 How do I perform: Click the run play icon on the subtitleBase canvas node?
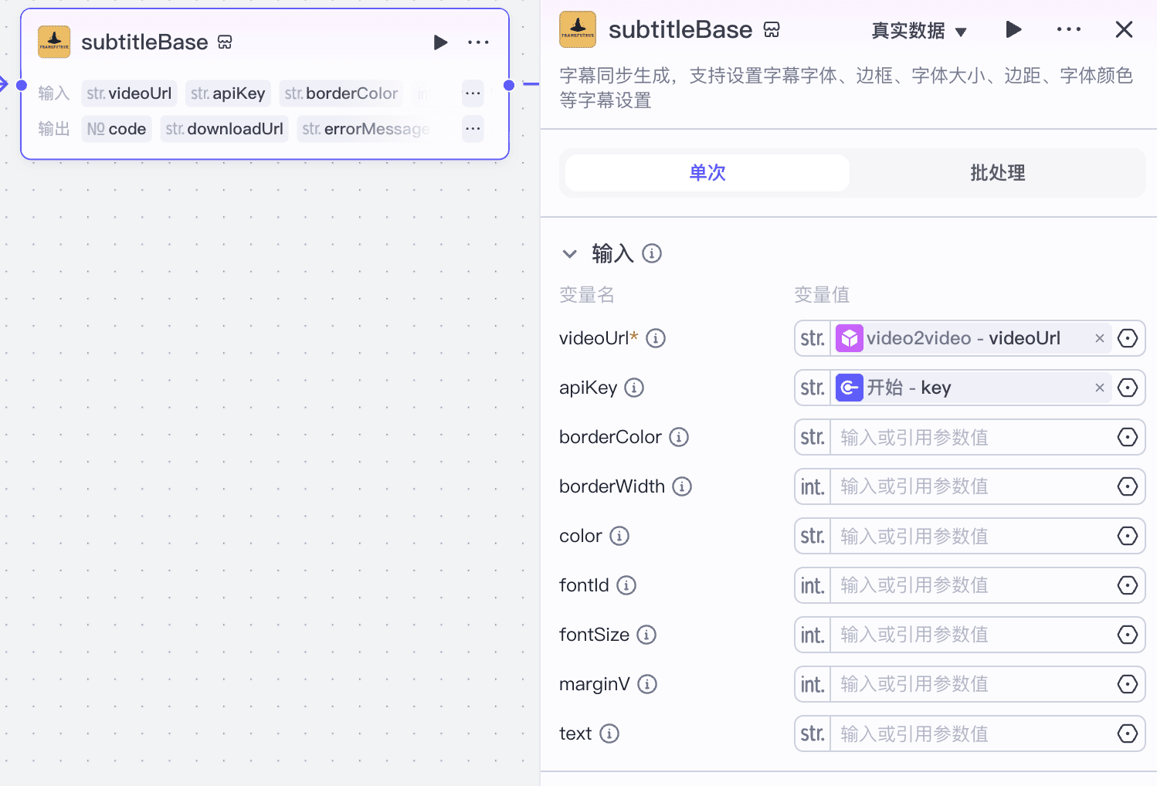click(441, 42)
